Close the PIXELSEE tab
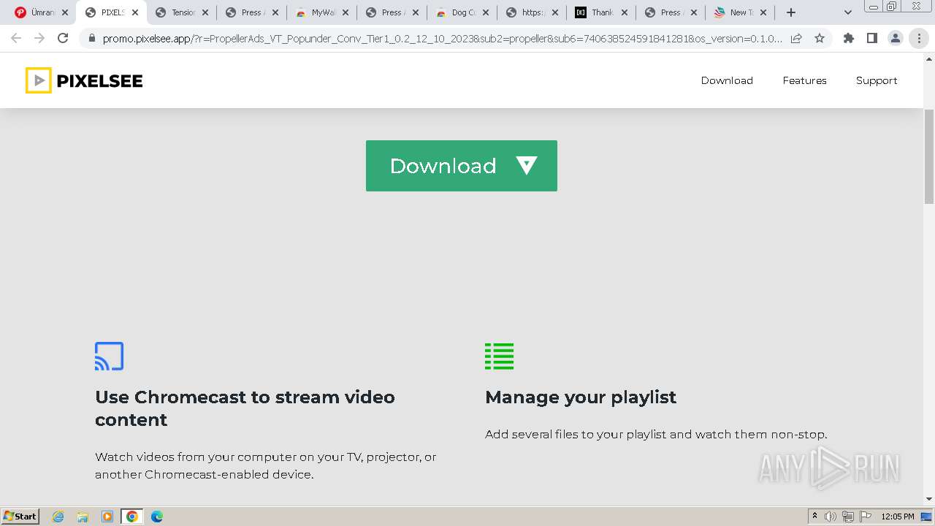 [x=135, y=12]
